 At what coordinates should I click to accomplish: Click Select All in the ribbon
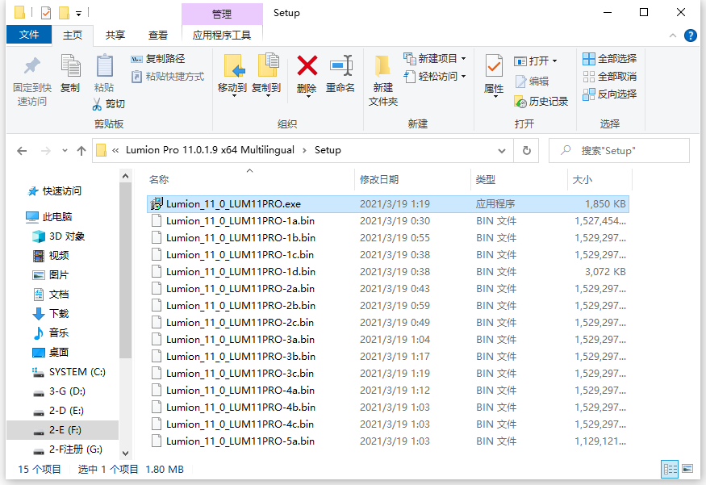(610, 59)
